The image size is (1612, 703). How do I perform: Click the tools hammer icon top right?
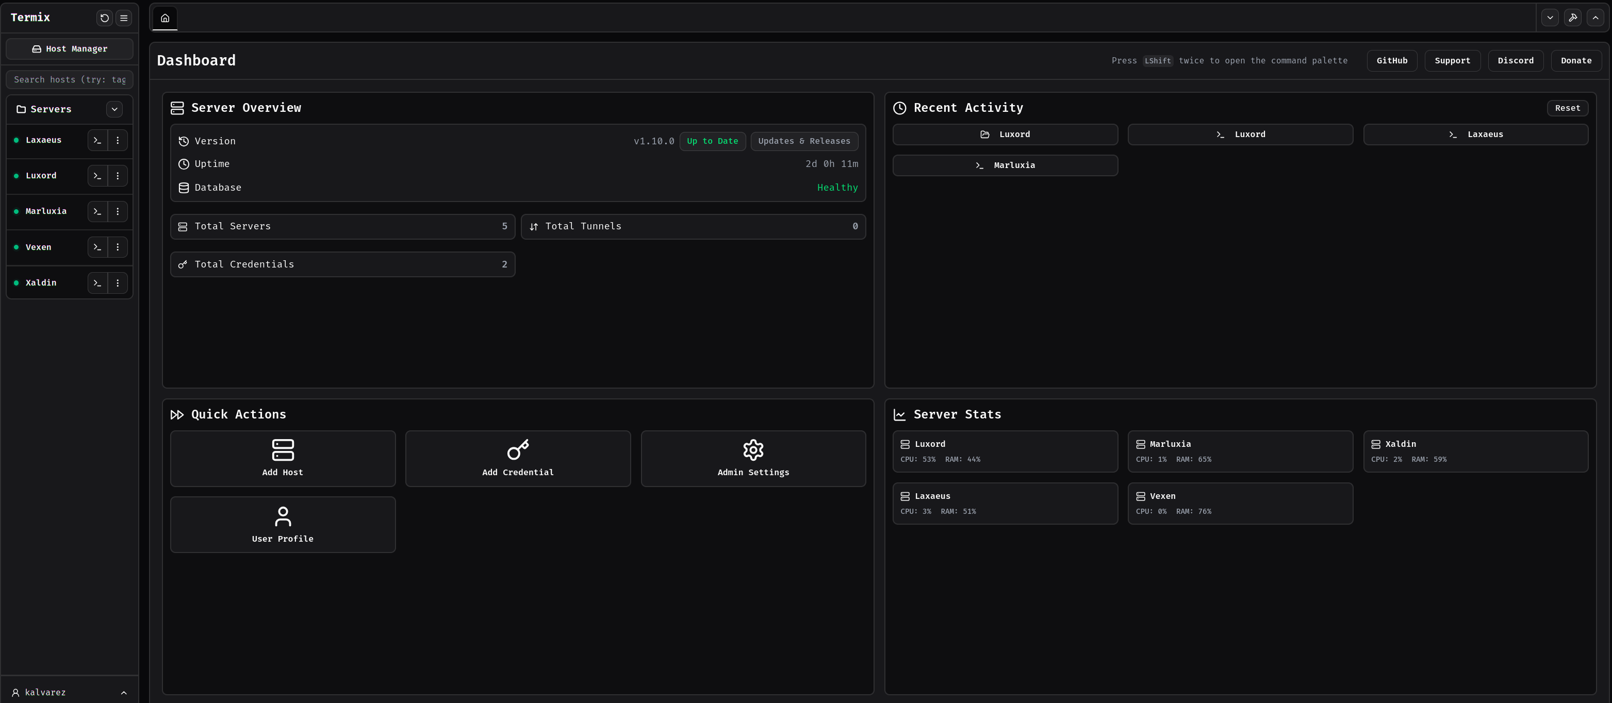click(1573, 18)
